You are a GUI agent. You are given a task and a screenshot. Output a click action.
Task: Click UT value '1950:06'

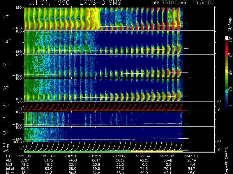24,156
